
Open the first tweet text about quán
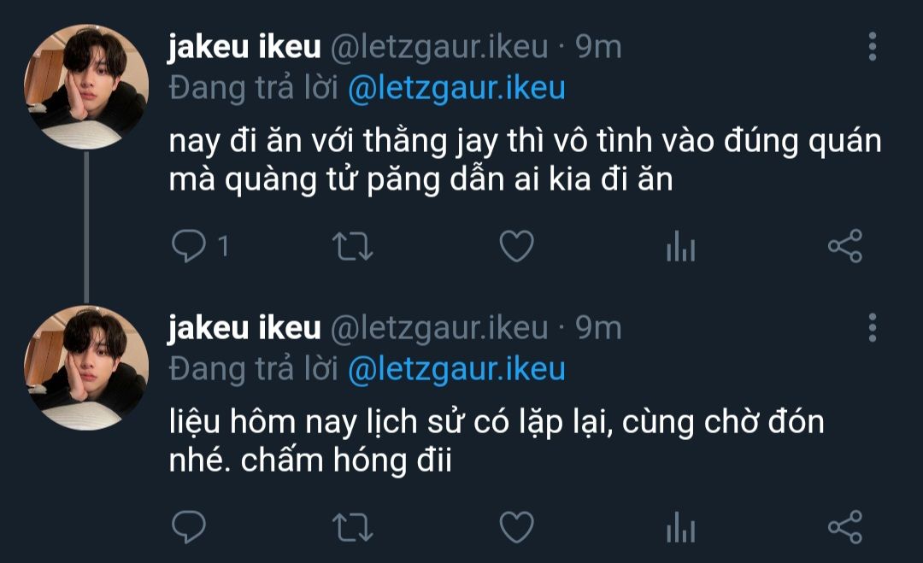[x=525, y=160]
